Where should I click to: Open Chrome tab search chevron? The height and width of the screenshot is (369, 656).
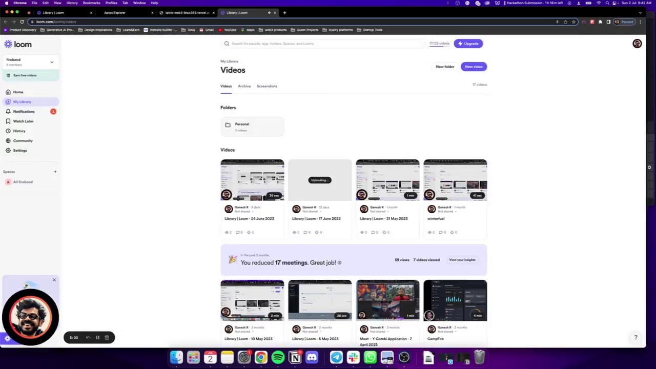(x=640, y=12)
